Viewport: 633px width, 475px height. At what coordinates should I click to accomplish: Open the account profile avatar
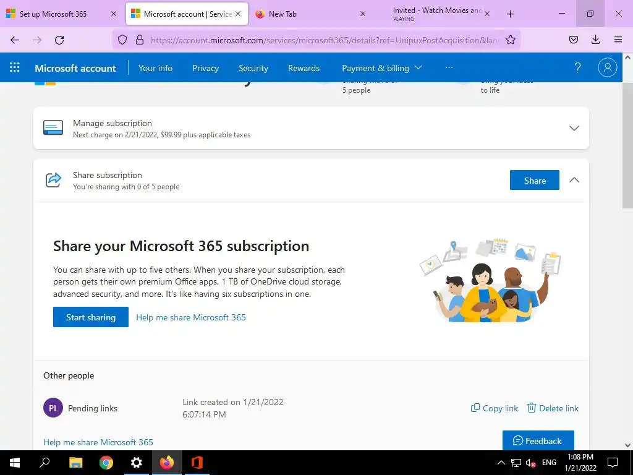[607, 67]
